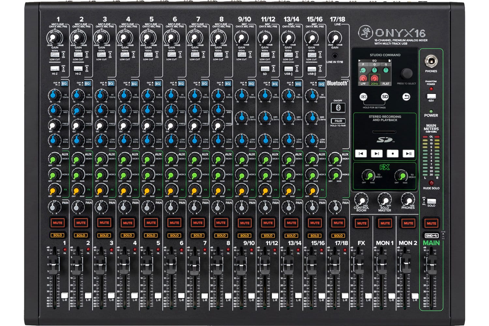Image resolution: width=489 pixels, height=326 pixels.
Task: Toggle the Hi-Z switch on channel 1
Action: coord(55,69)
